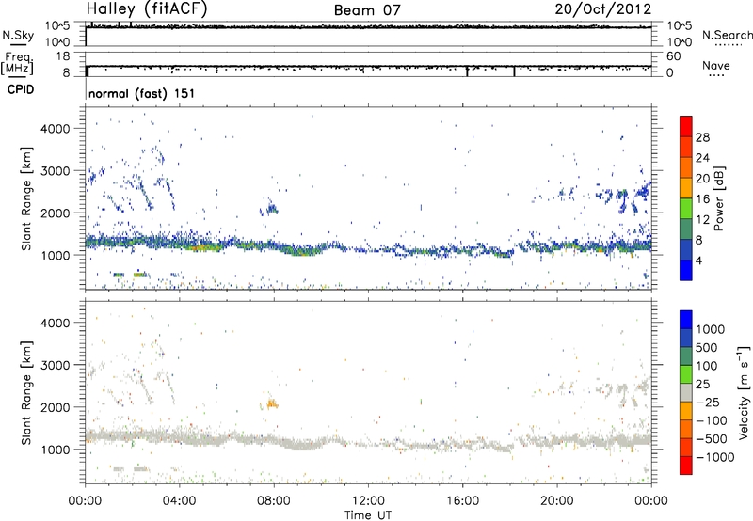This screenshot has height=521, width=753.
Task: Click the "Velocity [m s-1]" color bar title
Action: pyautogui.click(x=744, y=392)
